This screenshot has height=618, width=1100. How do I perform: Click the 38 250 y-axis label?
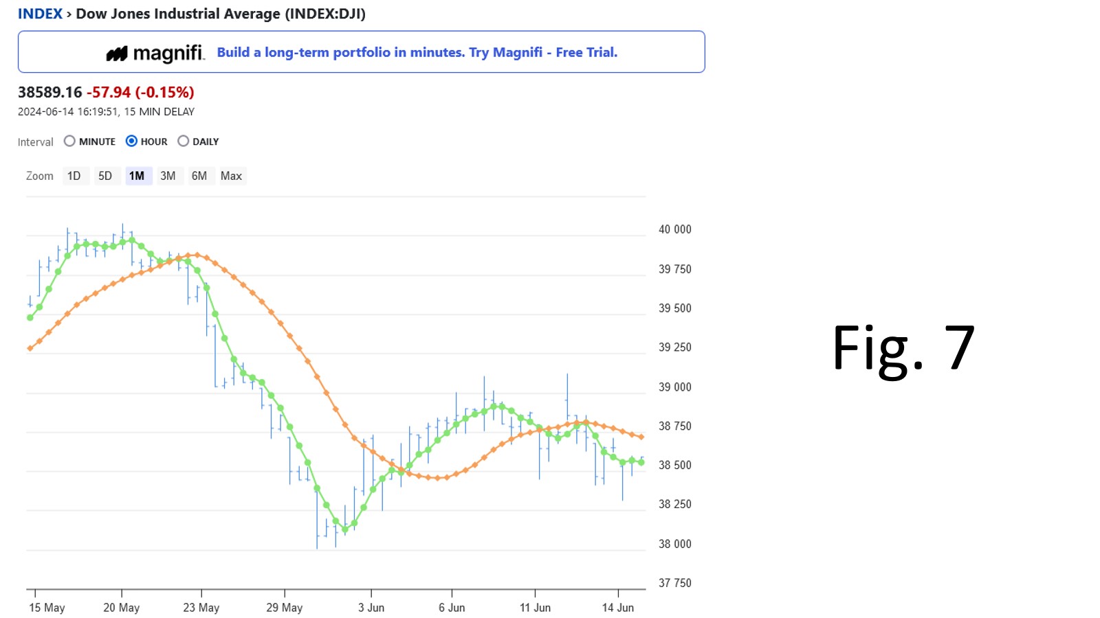click(x=675, y=504)
